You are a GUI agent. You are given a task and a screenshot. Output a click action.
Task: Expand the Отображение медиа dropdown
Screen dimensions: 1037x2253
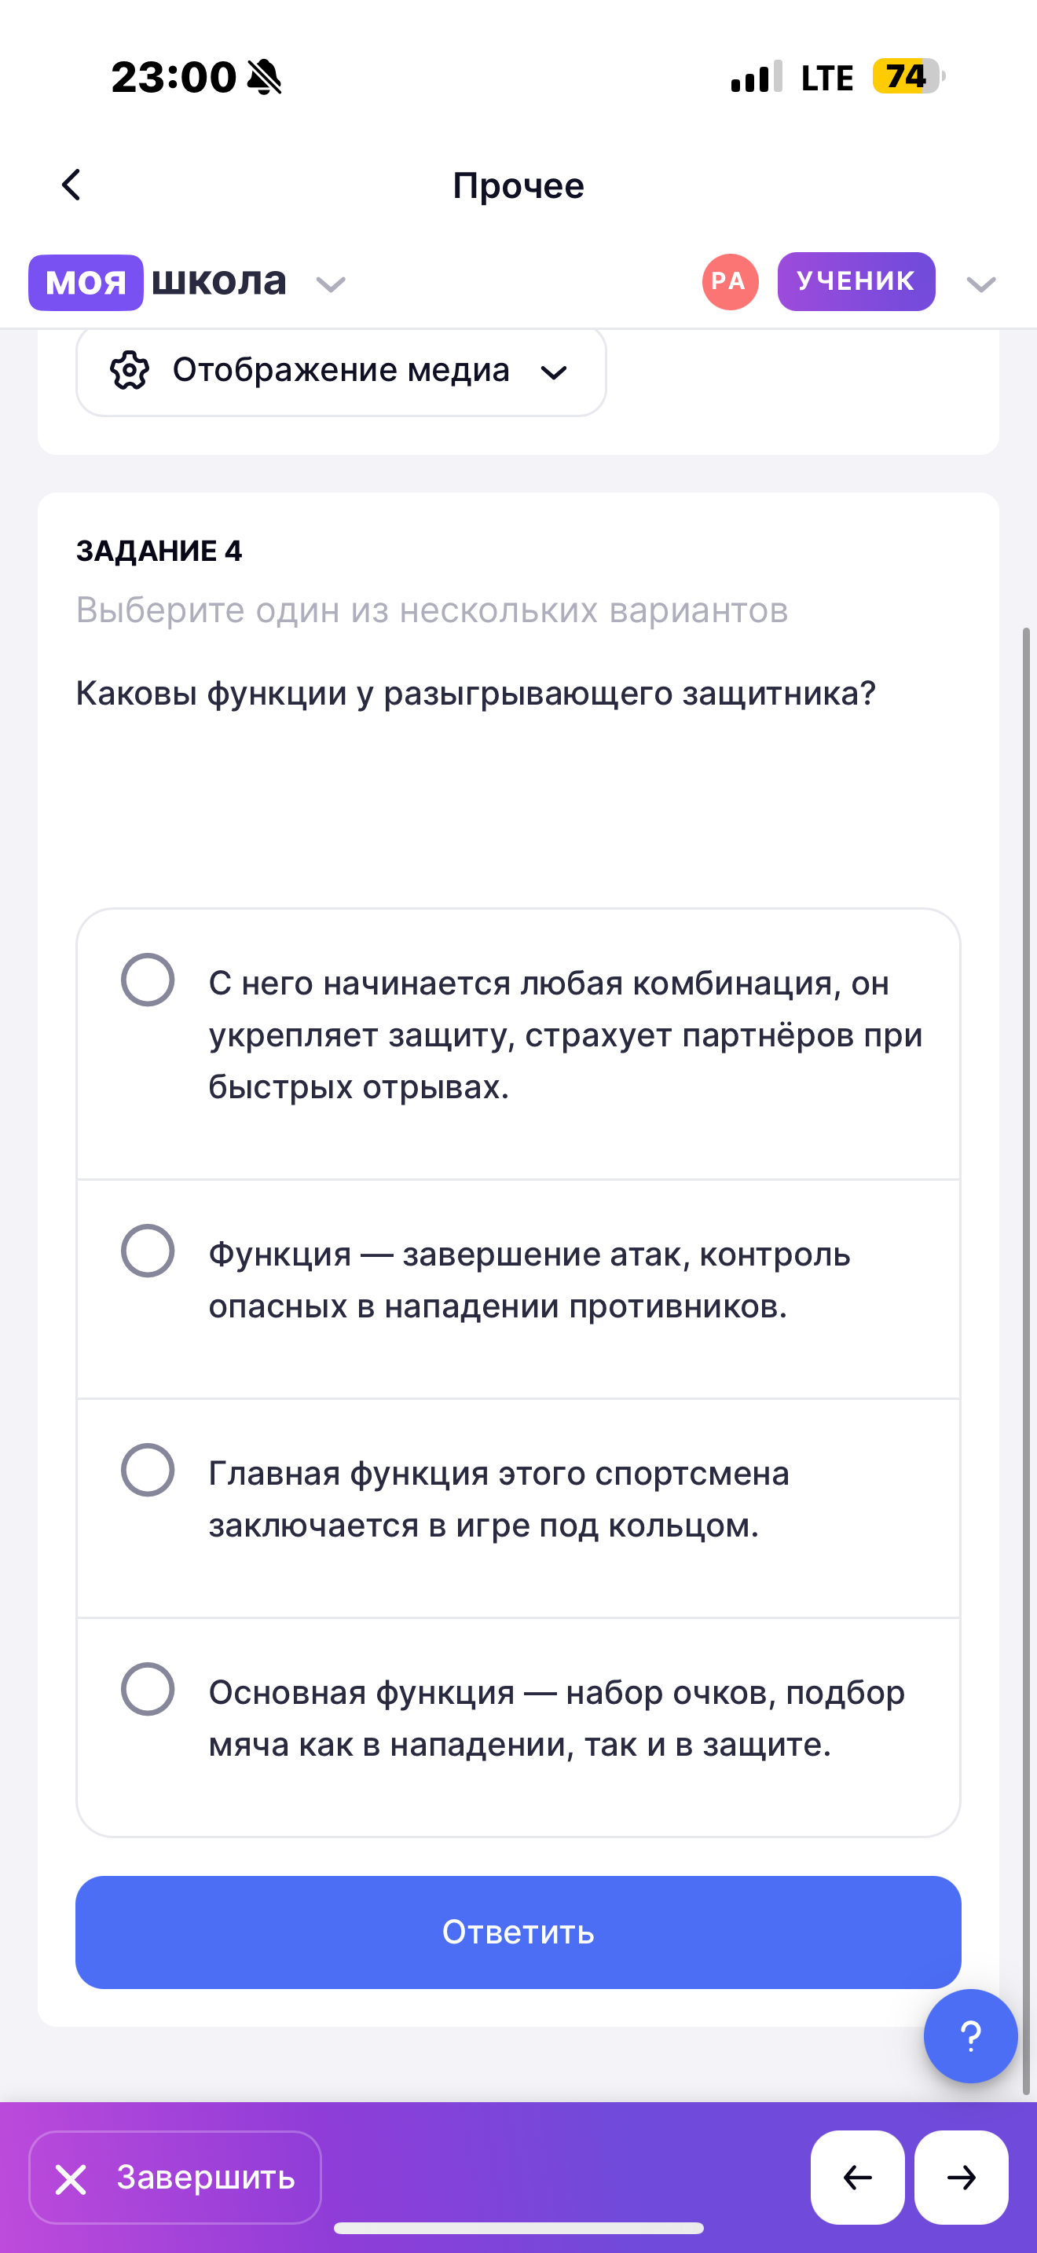tap(554, 372)
